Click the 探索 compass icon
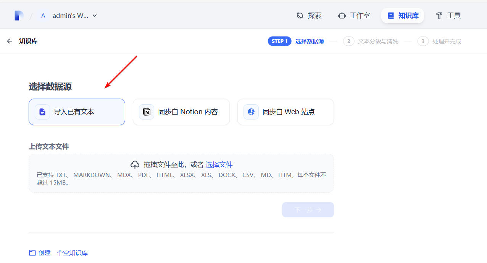The height and width of the screenshot is (263, 487). (300, 16)
